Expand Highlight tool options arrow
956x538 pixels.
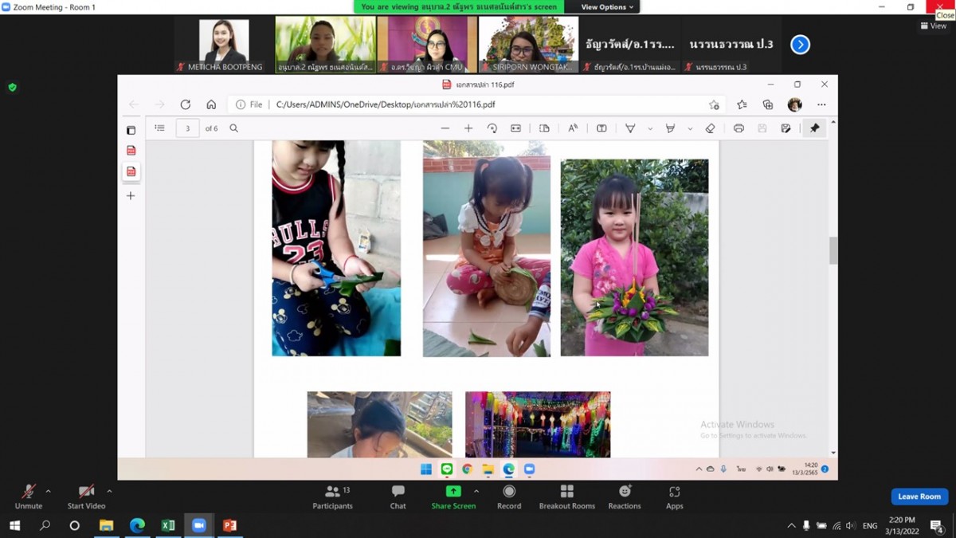click(x=690, y=128)
